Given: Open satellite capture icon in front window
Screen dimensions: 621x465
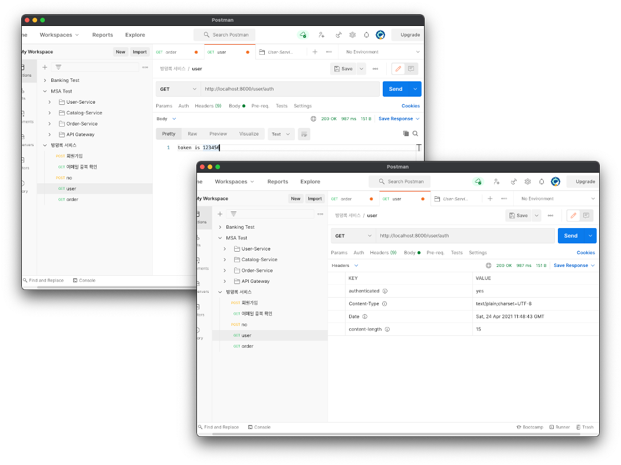Looking at the screenshot, I should point(514,182).
